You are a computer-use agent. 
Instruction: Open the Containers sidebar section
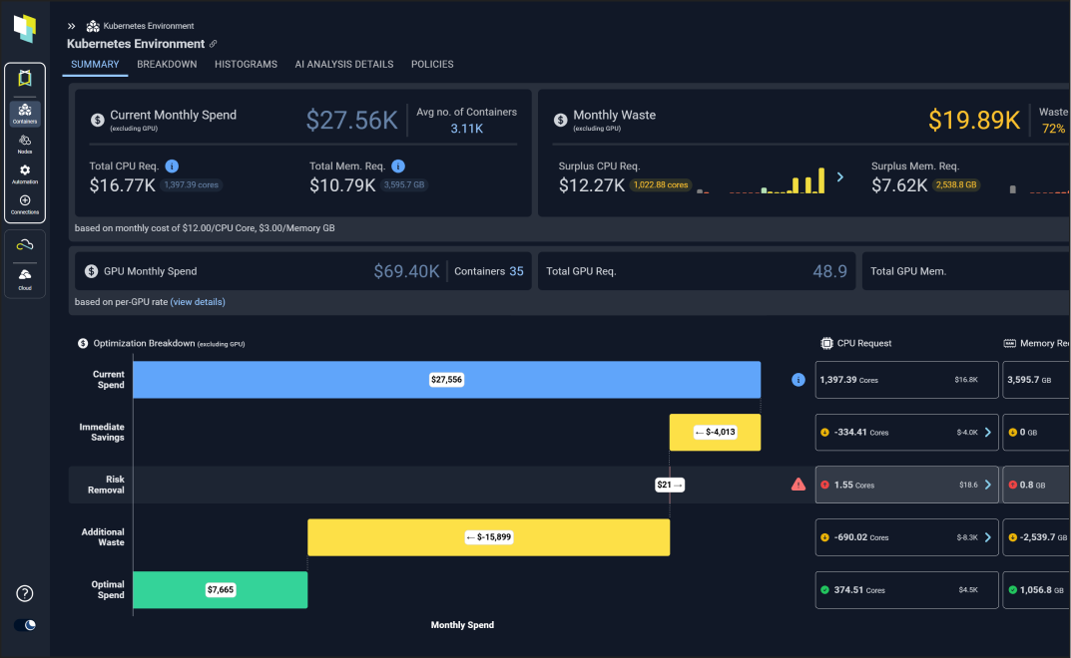(x=25, y=114)
